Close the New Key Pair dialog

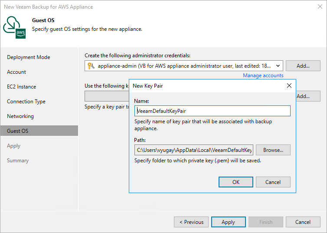(289, 85)
